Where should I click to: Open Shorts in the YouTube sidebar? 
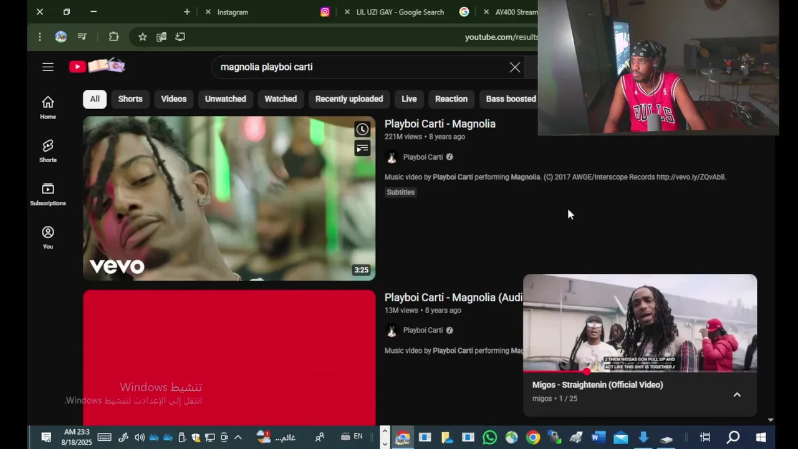48,151
